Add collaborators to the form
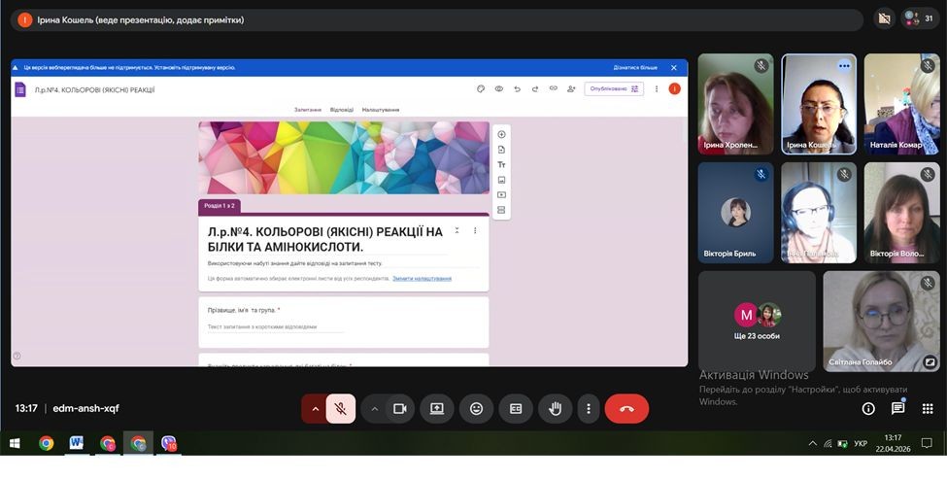 (x=571, y=88)
